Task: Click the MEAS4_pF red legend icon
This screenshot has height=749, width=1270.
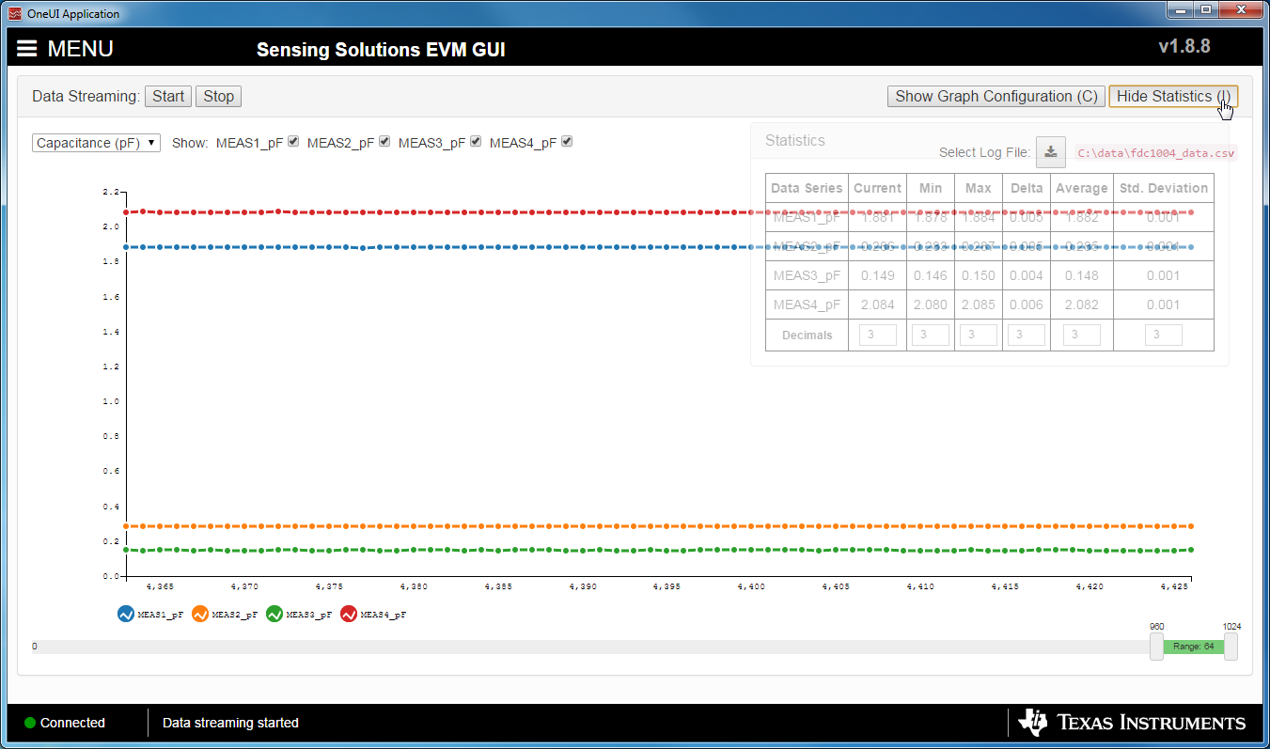Action: pyautogui.click(x=348, y=614)
